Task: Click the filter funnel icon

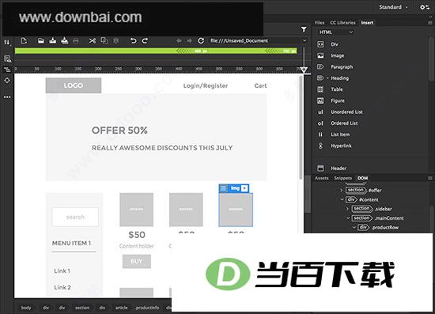Action: (x=304, y=29)
